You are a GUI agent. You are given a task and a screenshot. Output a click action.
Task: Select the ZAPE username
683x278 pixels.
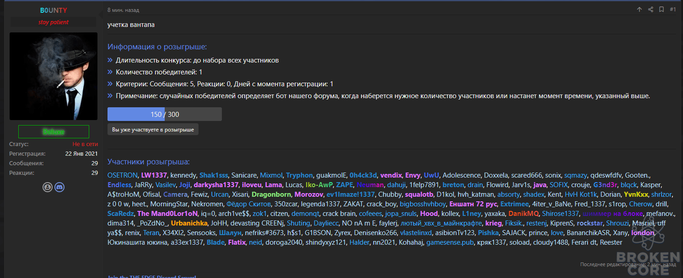(344, 185)
